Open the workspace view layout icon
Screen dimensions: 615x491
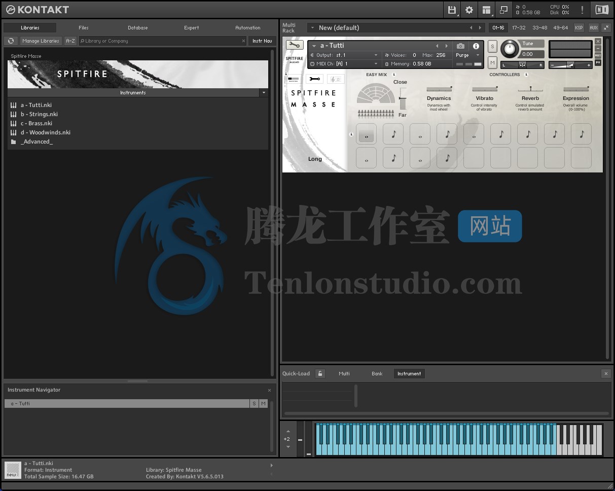click(486, 10)
